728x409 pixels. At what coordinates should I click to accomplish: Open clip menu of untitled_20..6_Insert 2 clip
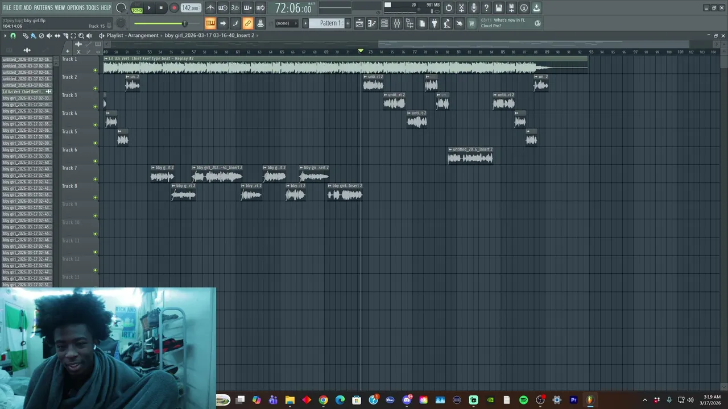pos(450,149)
